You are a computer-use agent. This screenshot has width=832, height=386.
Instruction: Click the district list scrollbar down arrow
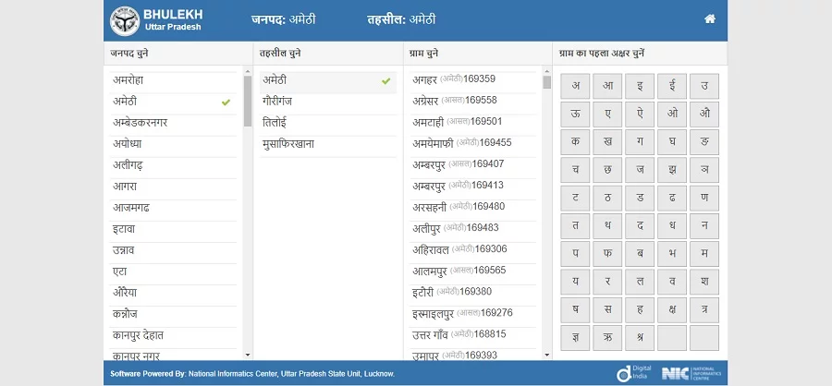coord(247,355)
